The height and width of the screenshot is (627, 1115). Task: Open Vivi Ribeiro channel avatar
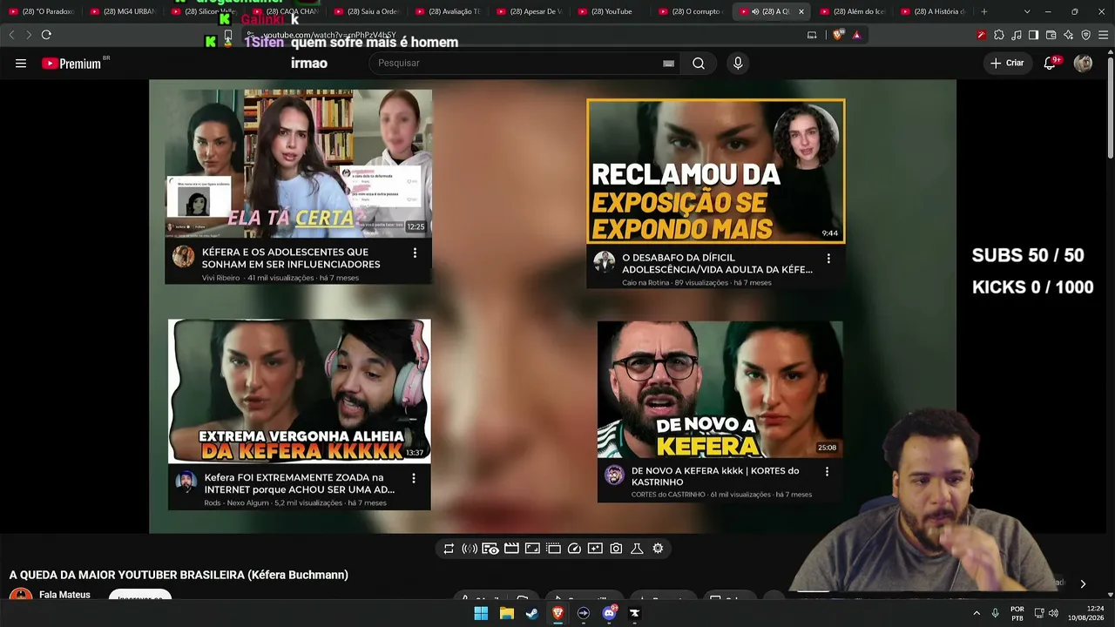(x=183, y=256)
